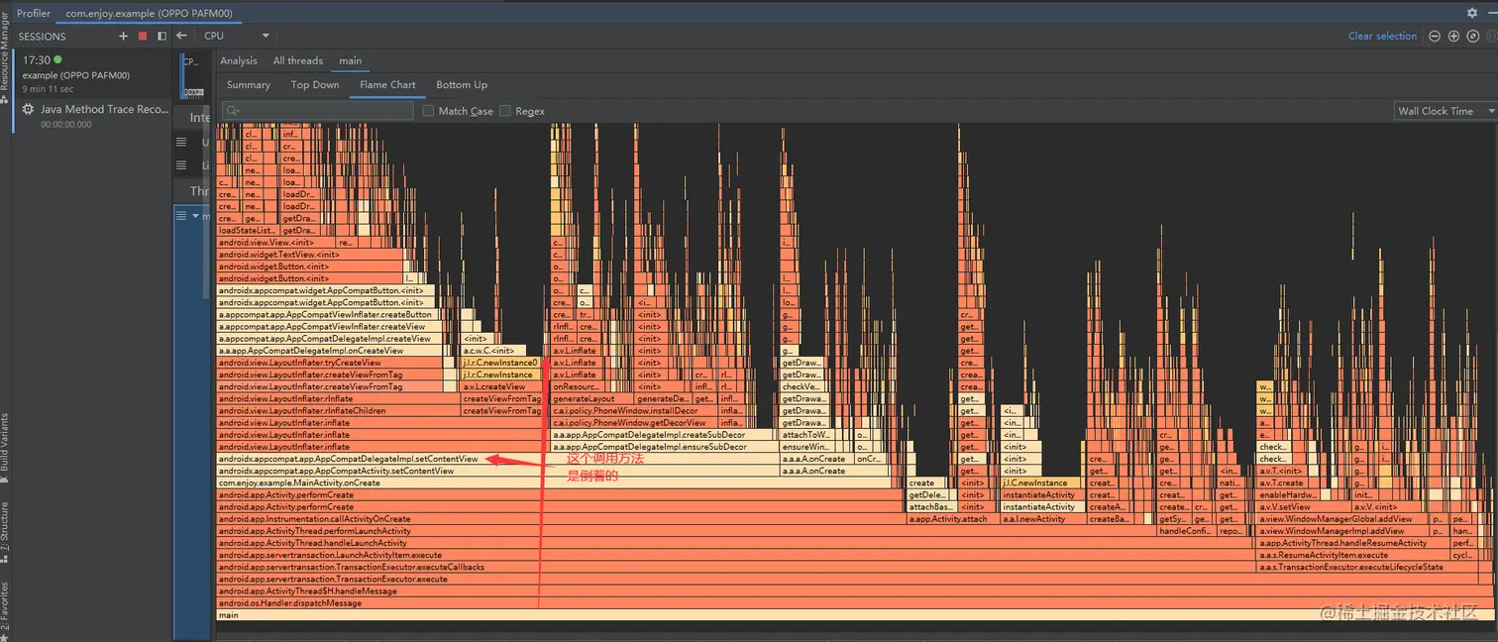Select the android.view.View.<init> bar
Image resolution: width=1498 pixels, height=642 pixels.
[275, 242]
